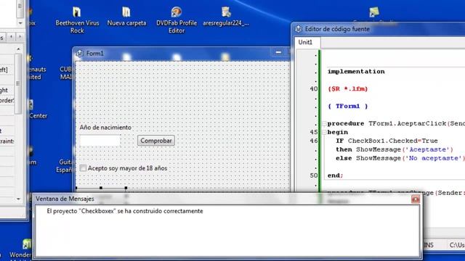Collapse the procedure TForm1.AceptarClick fold marker
Viewport: 465px width, 261px height.
(325, 124)
